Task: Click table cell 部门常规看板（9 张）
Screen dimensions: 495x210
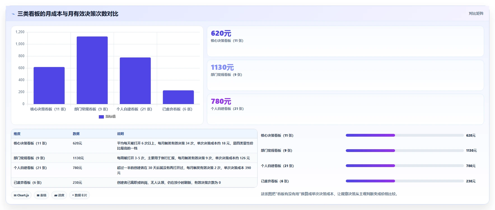Action: (29, 158)
